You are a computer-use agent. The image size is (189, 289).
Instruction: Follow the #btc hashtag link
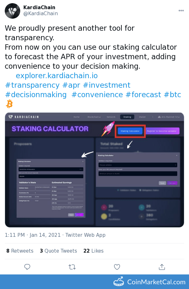[x=173, y=95]
